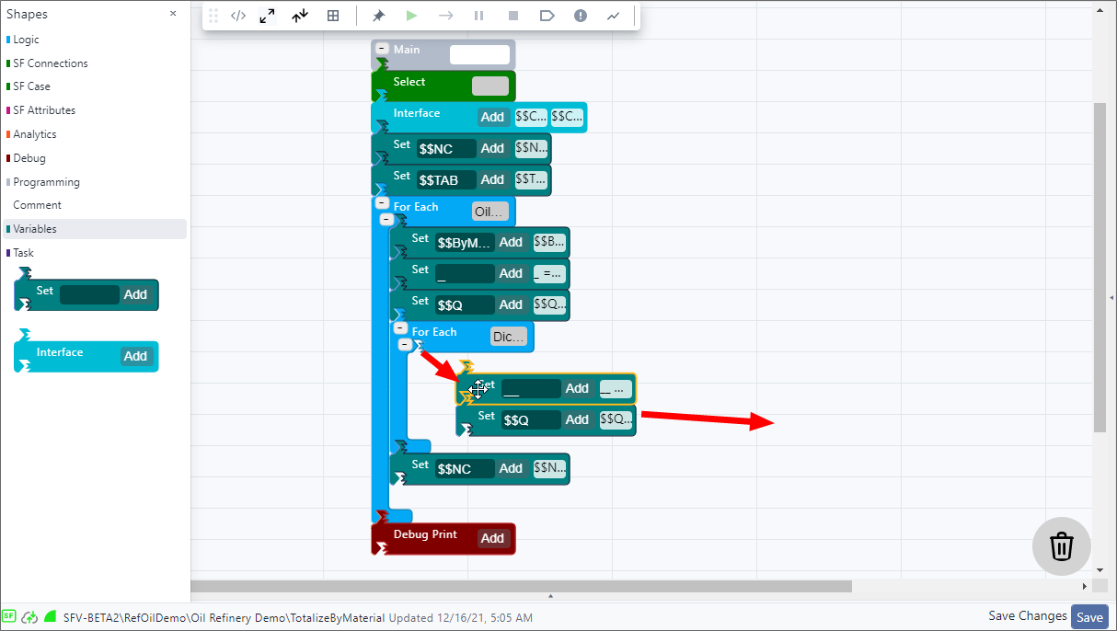
Task: Click the pin icon in toolbar
Action: (378, 16)
